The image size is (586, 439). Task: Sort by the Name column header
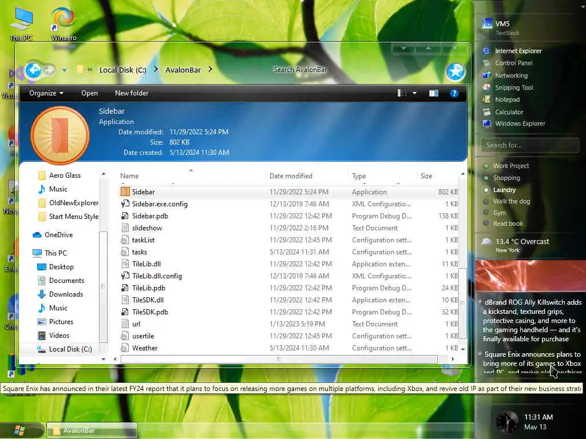129,176
